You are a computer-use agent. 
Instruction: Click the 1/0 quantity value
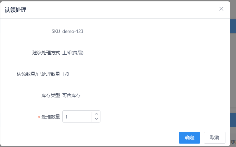66,74
